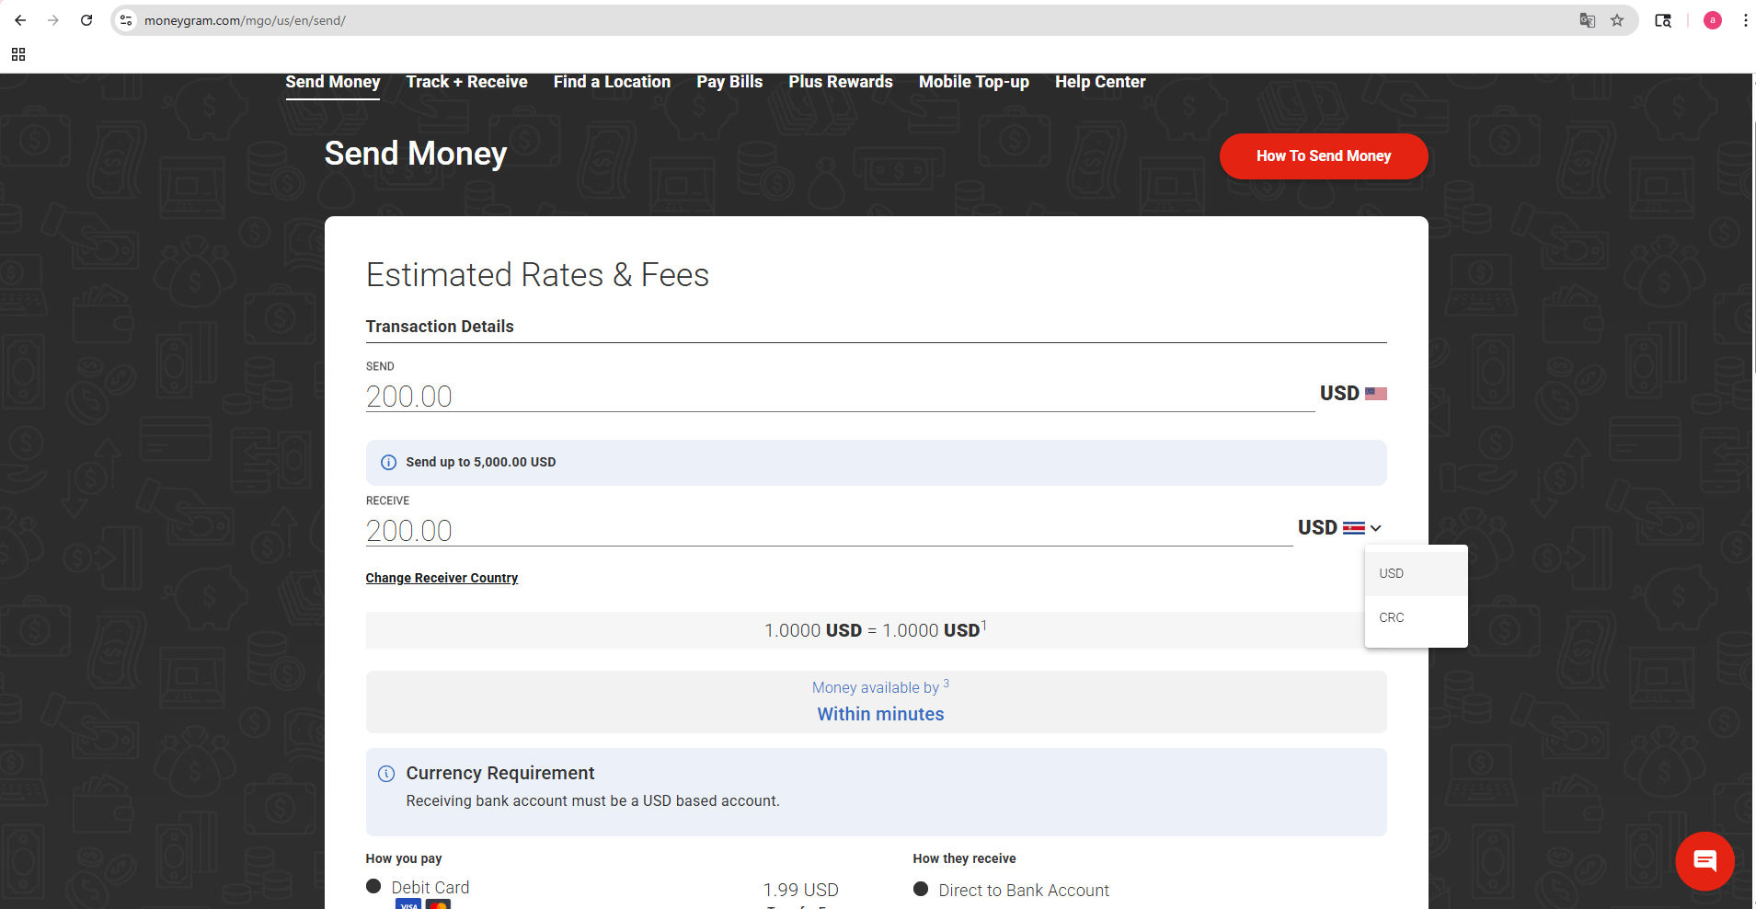
Task: Open the translate page icon
Action: pos(1587,20)
